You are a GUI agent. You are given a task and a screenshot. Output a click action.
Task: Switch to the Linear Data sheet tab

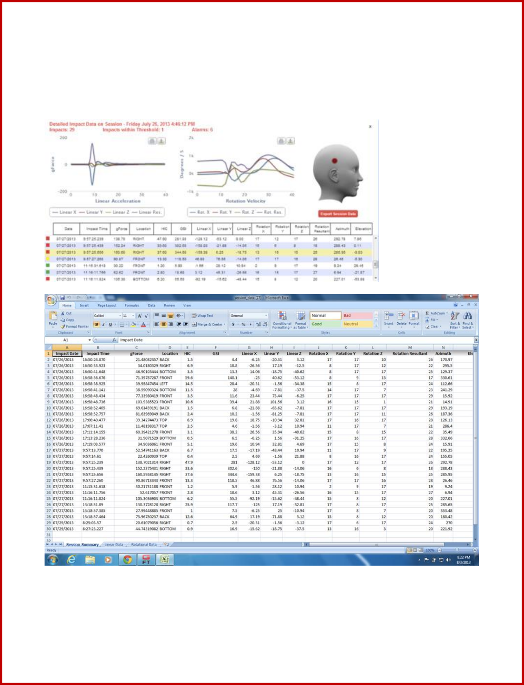(114, 544)
